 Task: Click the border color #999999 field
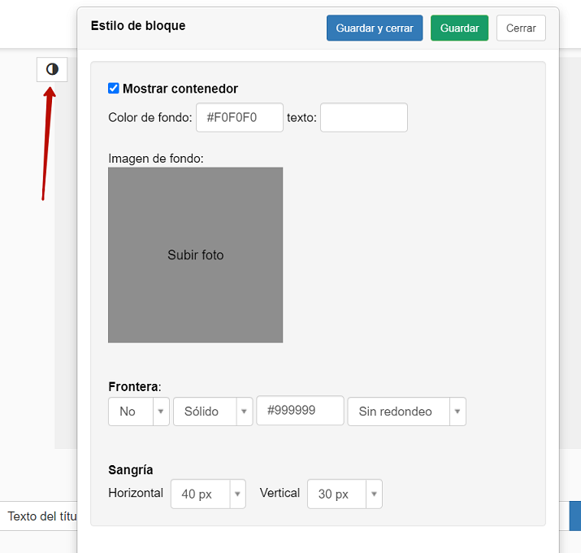point(300,410)
